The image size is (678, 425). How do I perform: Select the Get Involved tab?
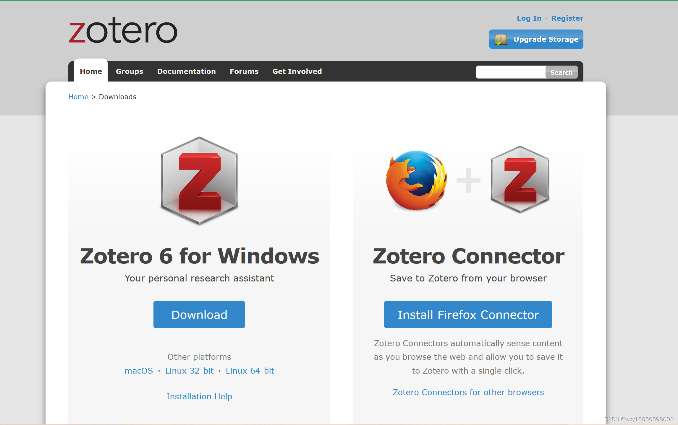pos(297,71)
